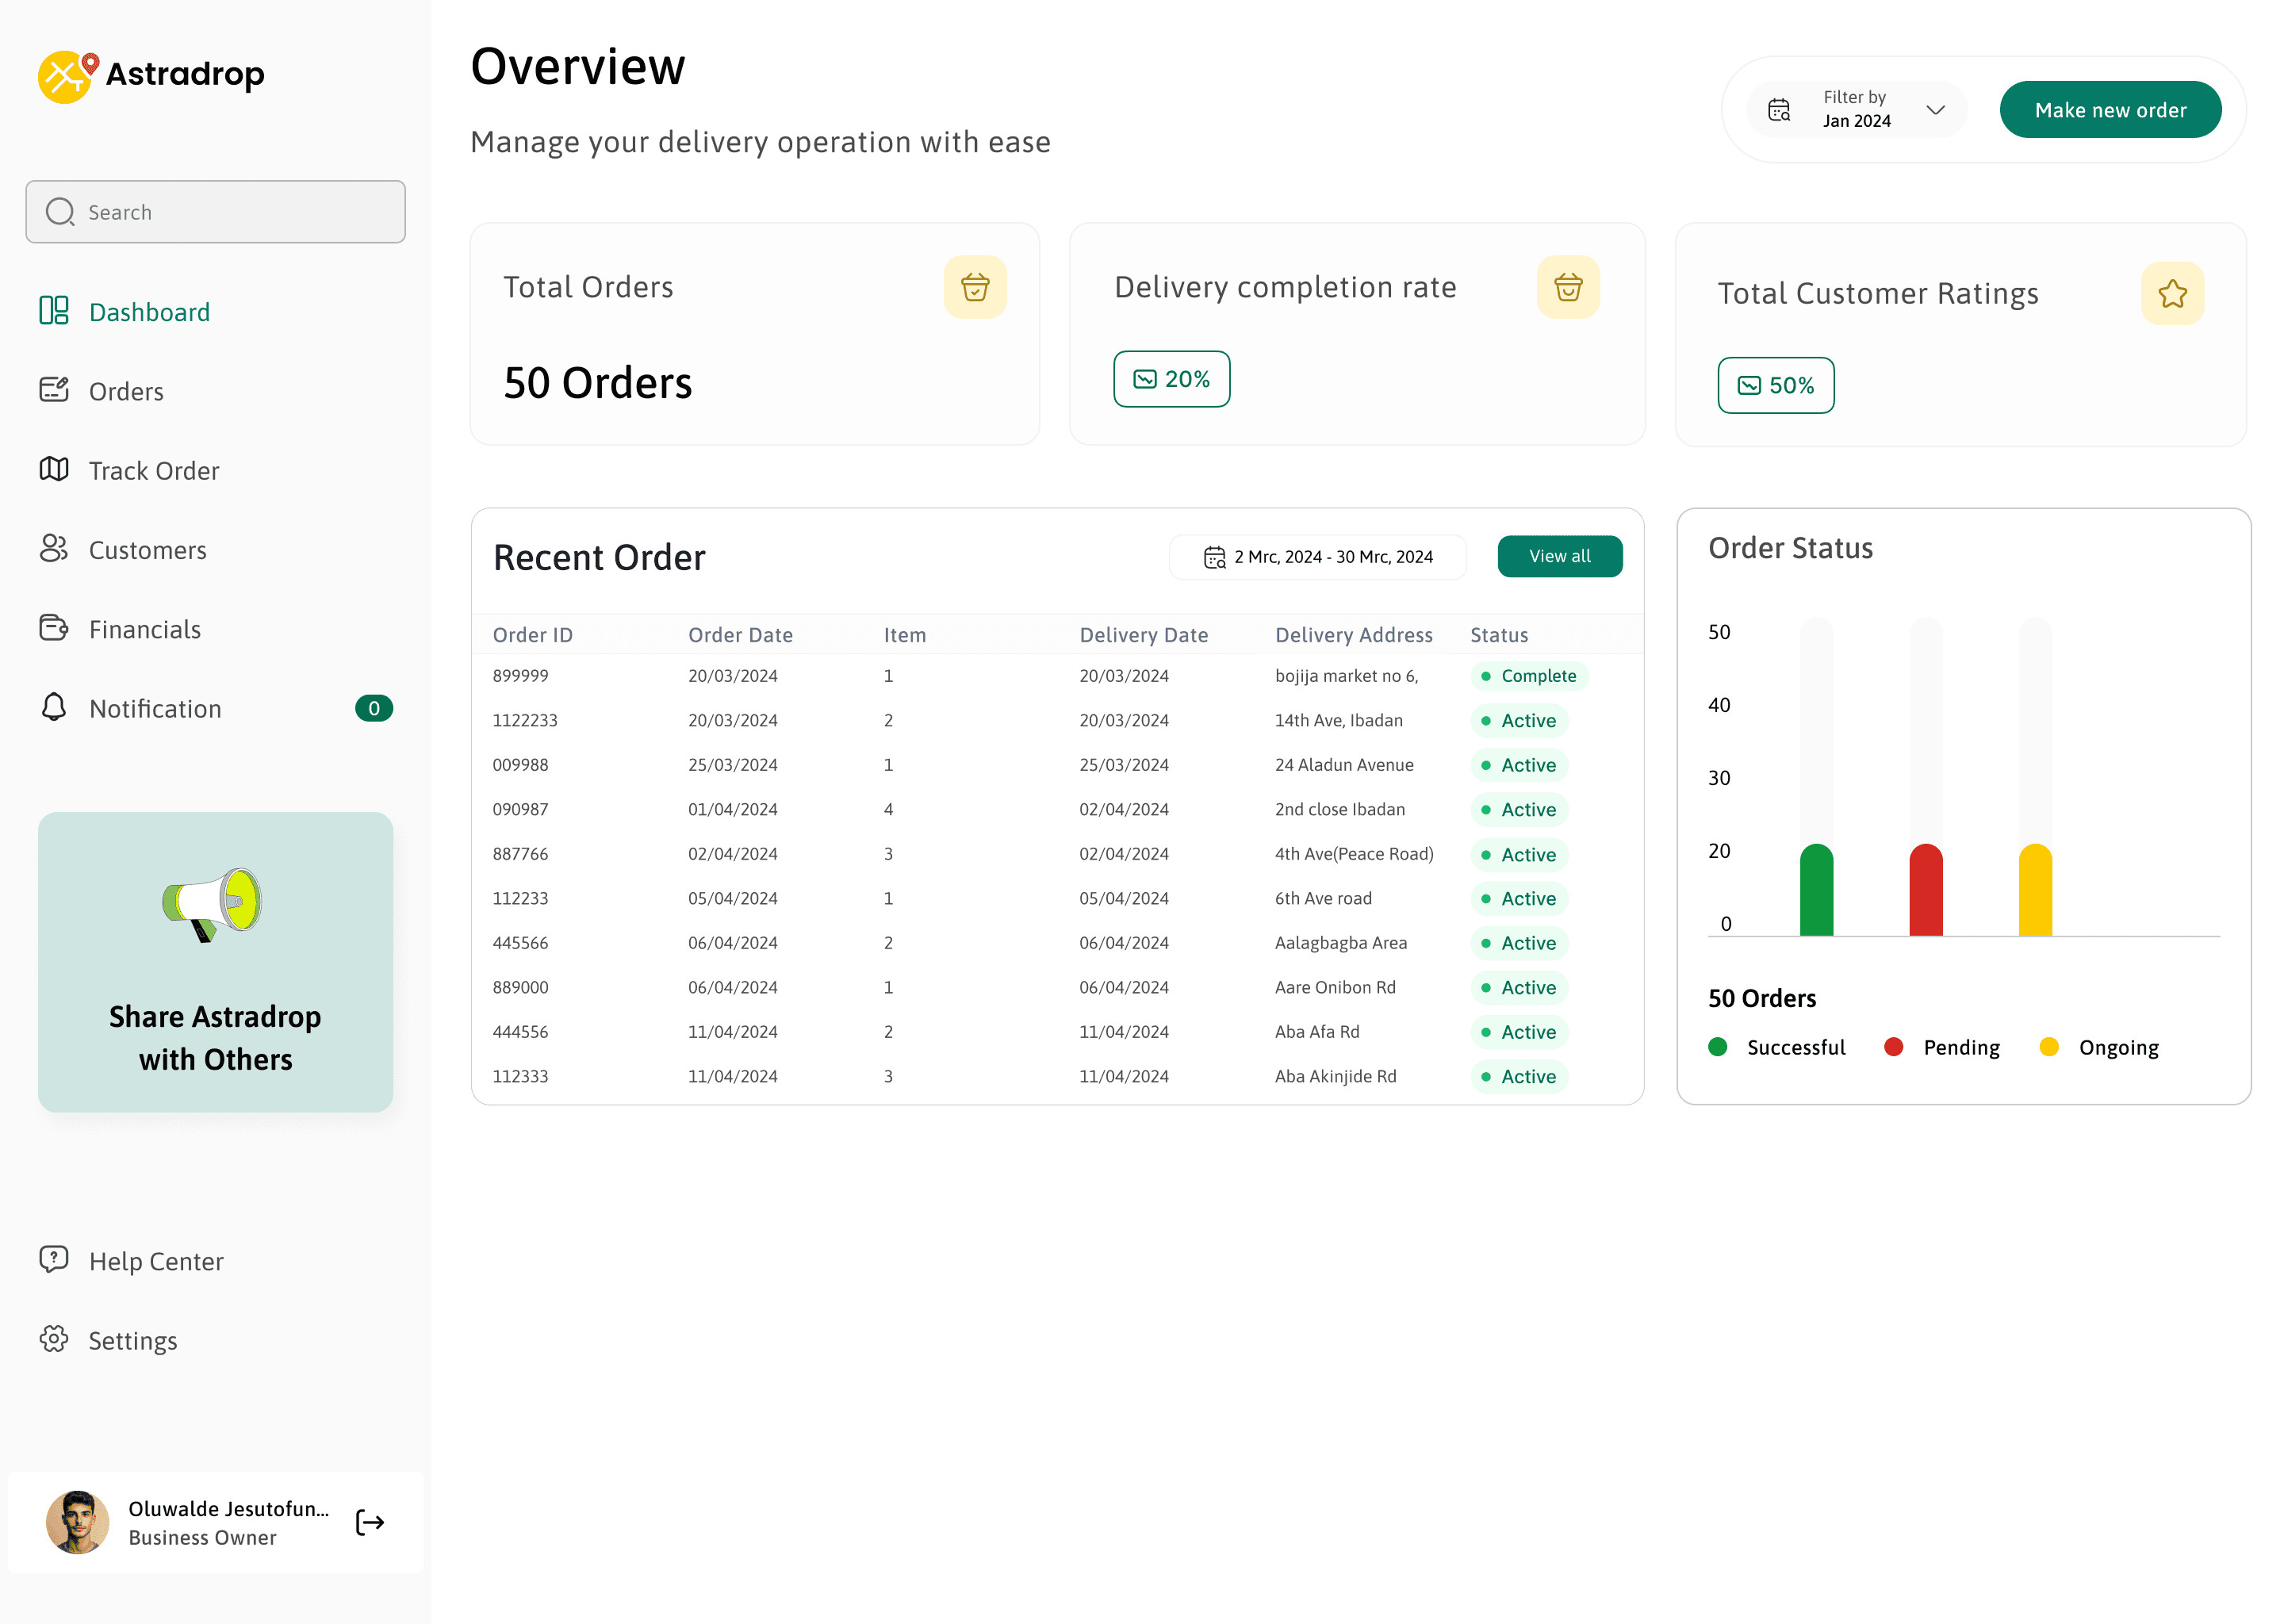Open the Orders menu item
This screenshot has width=2284, height=1624.
click(x=126, y=391)
